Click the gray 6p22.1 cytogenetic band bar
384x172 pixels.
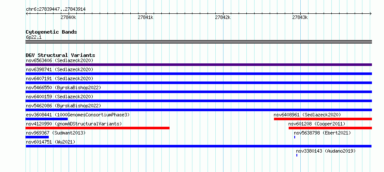[198, 42]
